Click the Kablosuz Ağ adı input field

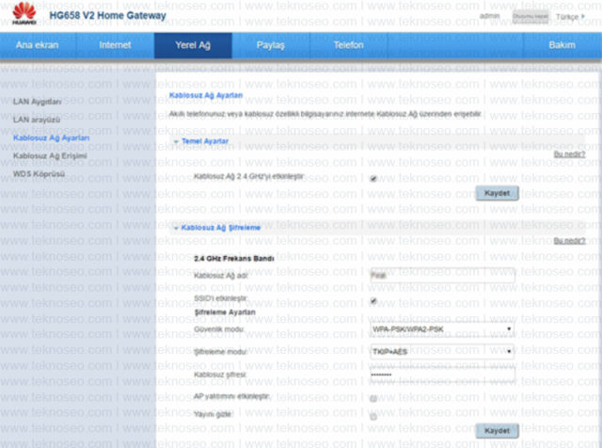point(442,275)
